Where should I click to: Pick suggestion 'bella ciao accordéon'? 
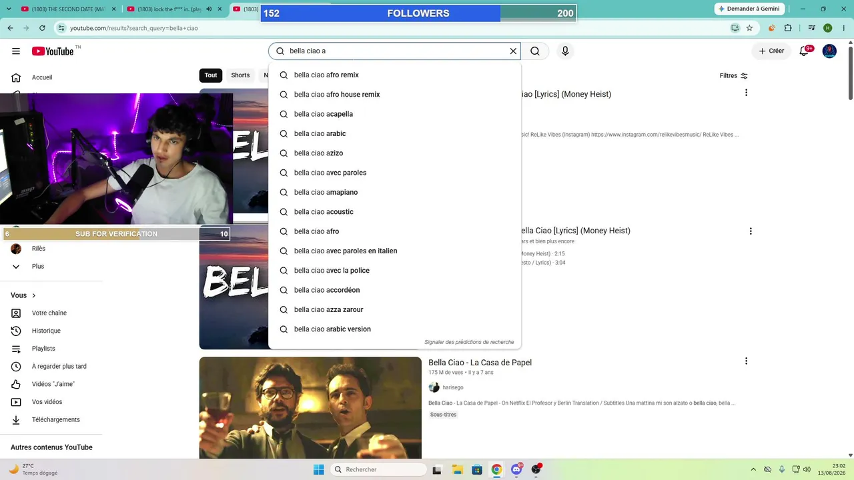tap(394, 290)
